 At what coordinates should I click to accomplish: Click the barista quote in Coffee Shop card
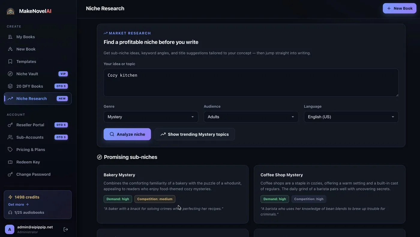click(x=323, y=212)
